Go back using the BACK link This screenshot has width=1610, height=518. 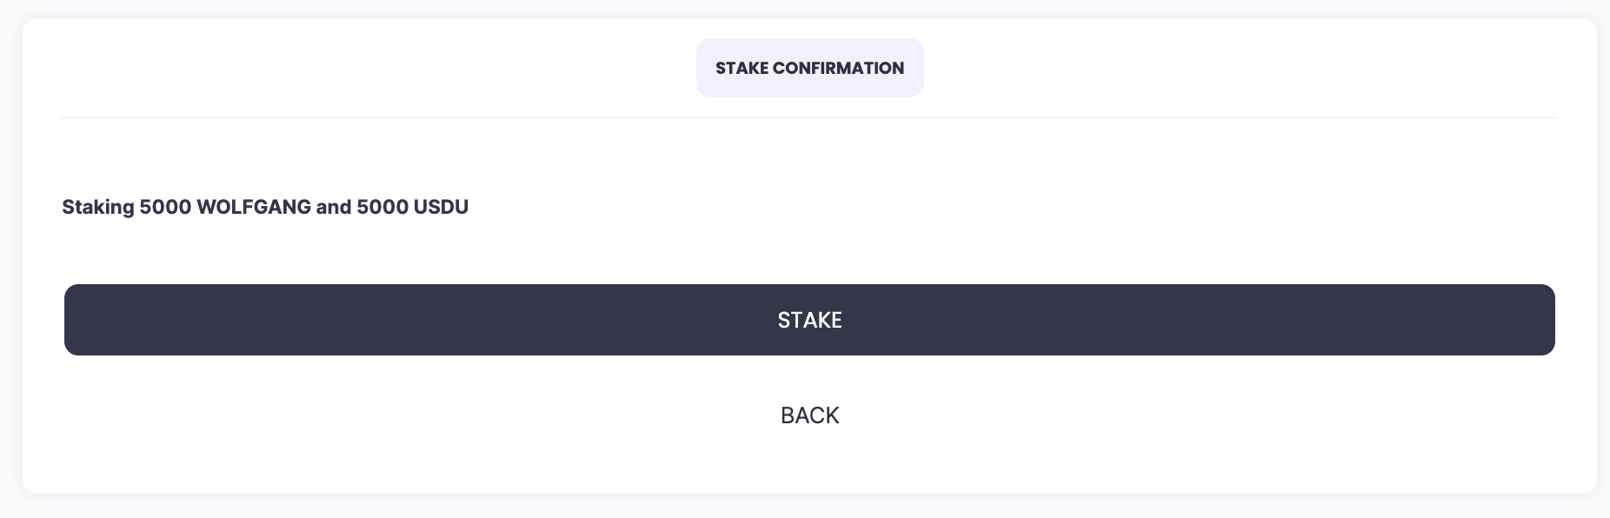point(809,415)
